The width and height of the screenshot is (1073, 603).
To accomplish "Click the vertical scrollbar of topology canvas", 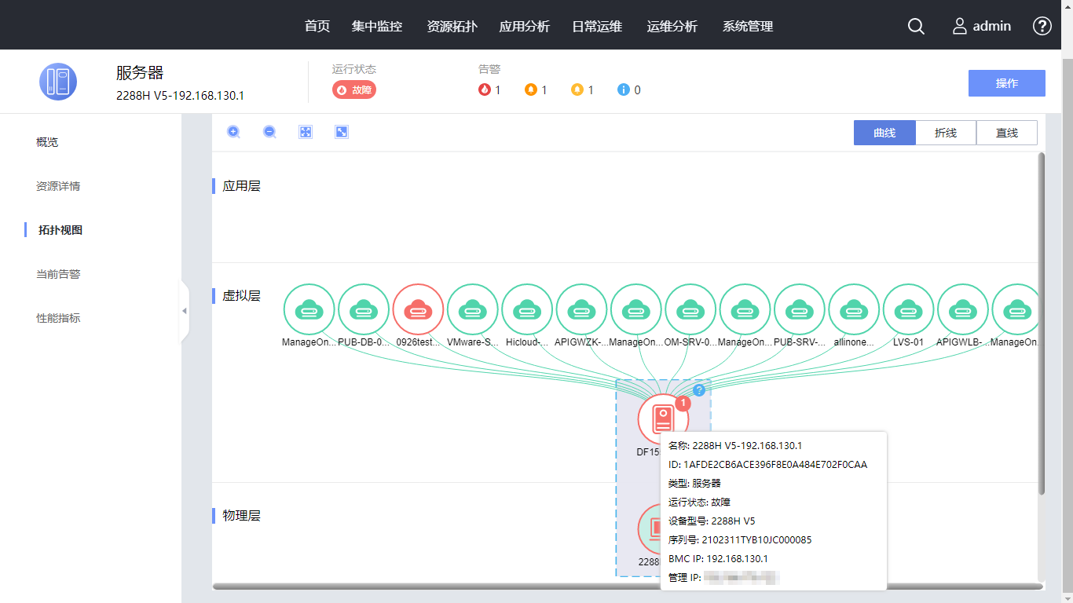I will tap(1042, 322).
